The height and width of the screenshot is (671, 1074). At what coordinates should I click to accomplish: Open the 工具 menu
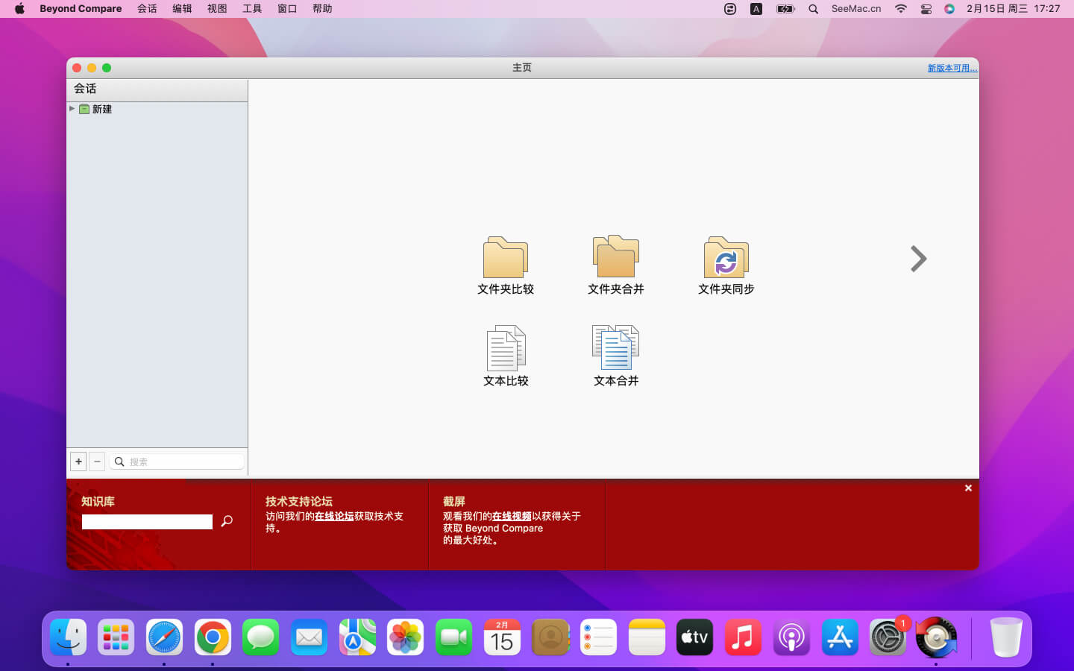tap(252, 9)
